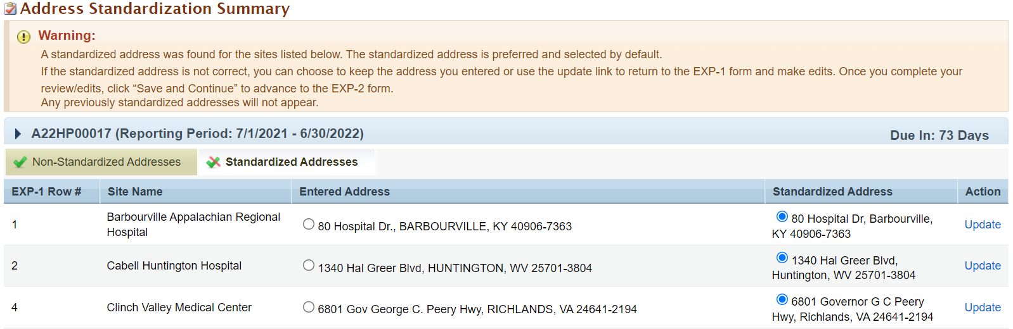Click the clipboard icon beside Address Standardization Summary

coord(10,9)
